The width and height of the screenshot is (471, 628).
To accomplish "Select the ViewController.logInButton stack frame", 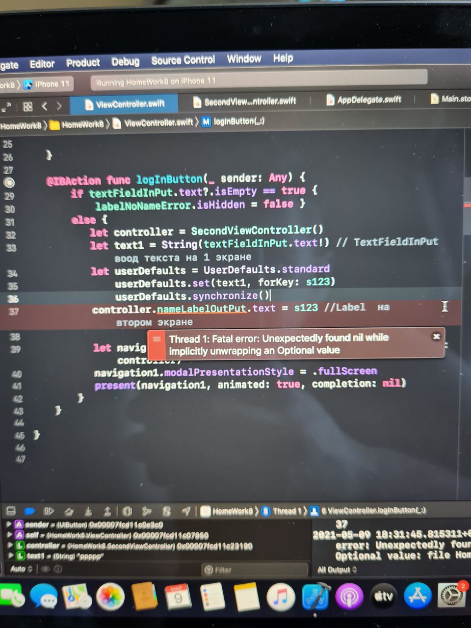I will point(368,510).
